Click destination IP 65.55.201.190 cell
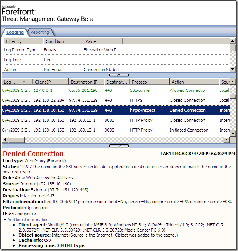This screenshot has height=251, width=238. [x=83, y=90]
